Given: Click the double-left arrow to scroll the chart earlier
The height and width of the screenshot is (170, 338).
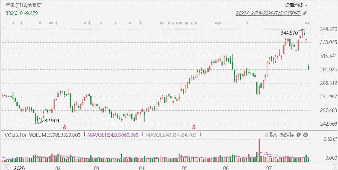Looking at the screenshot, I should point(6,167).
